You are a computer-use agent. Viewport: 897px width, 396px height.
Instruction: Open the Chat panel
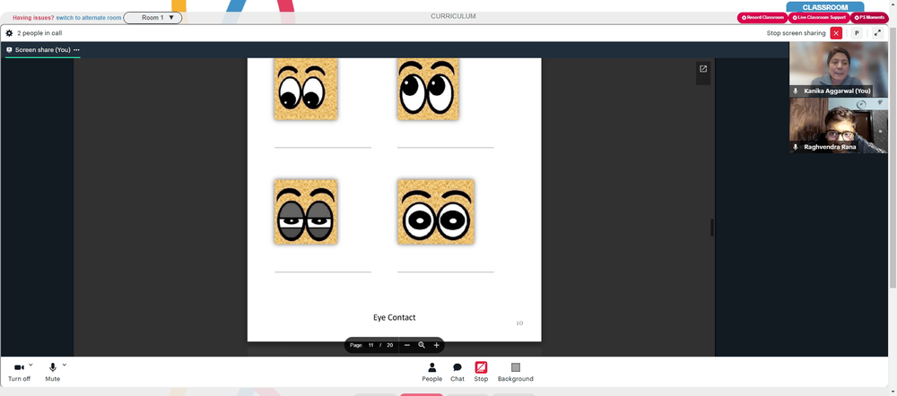(457, 372)
